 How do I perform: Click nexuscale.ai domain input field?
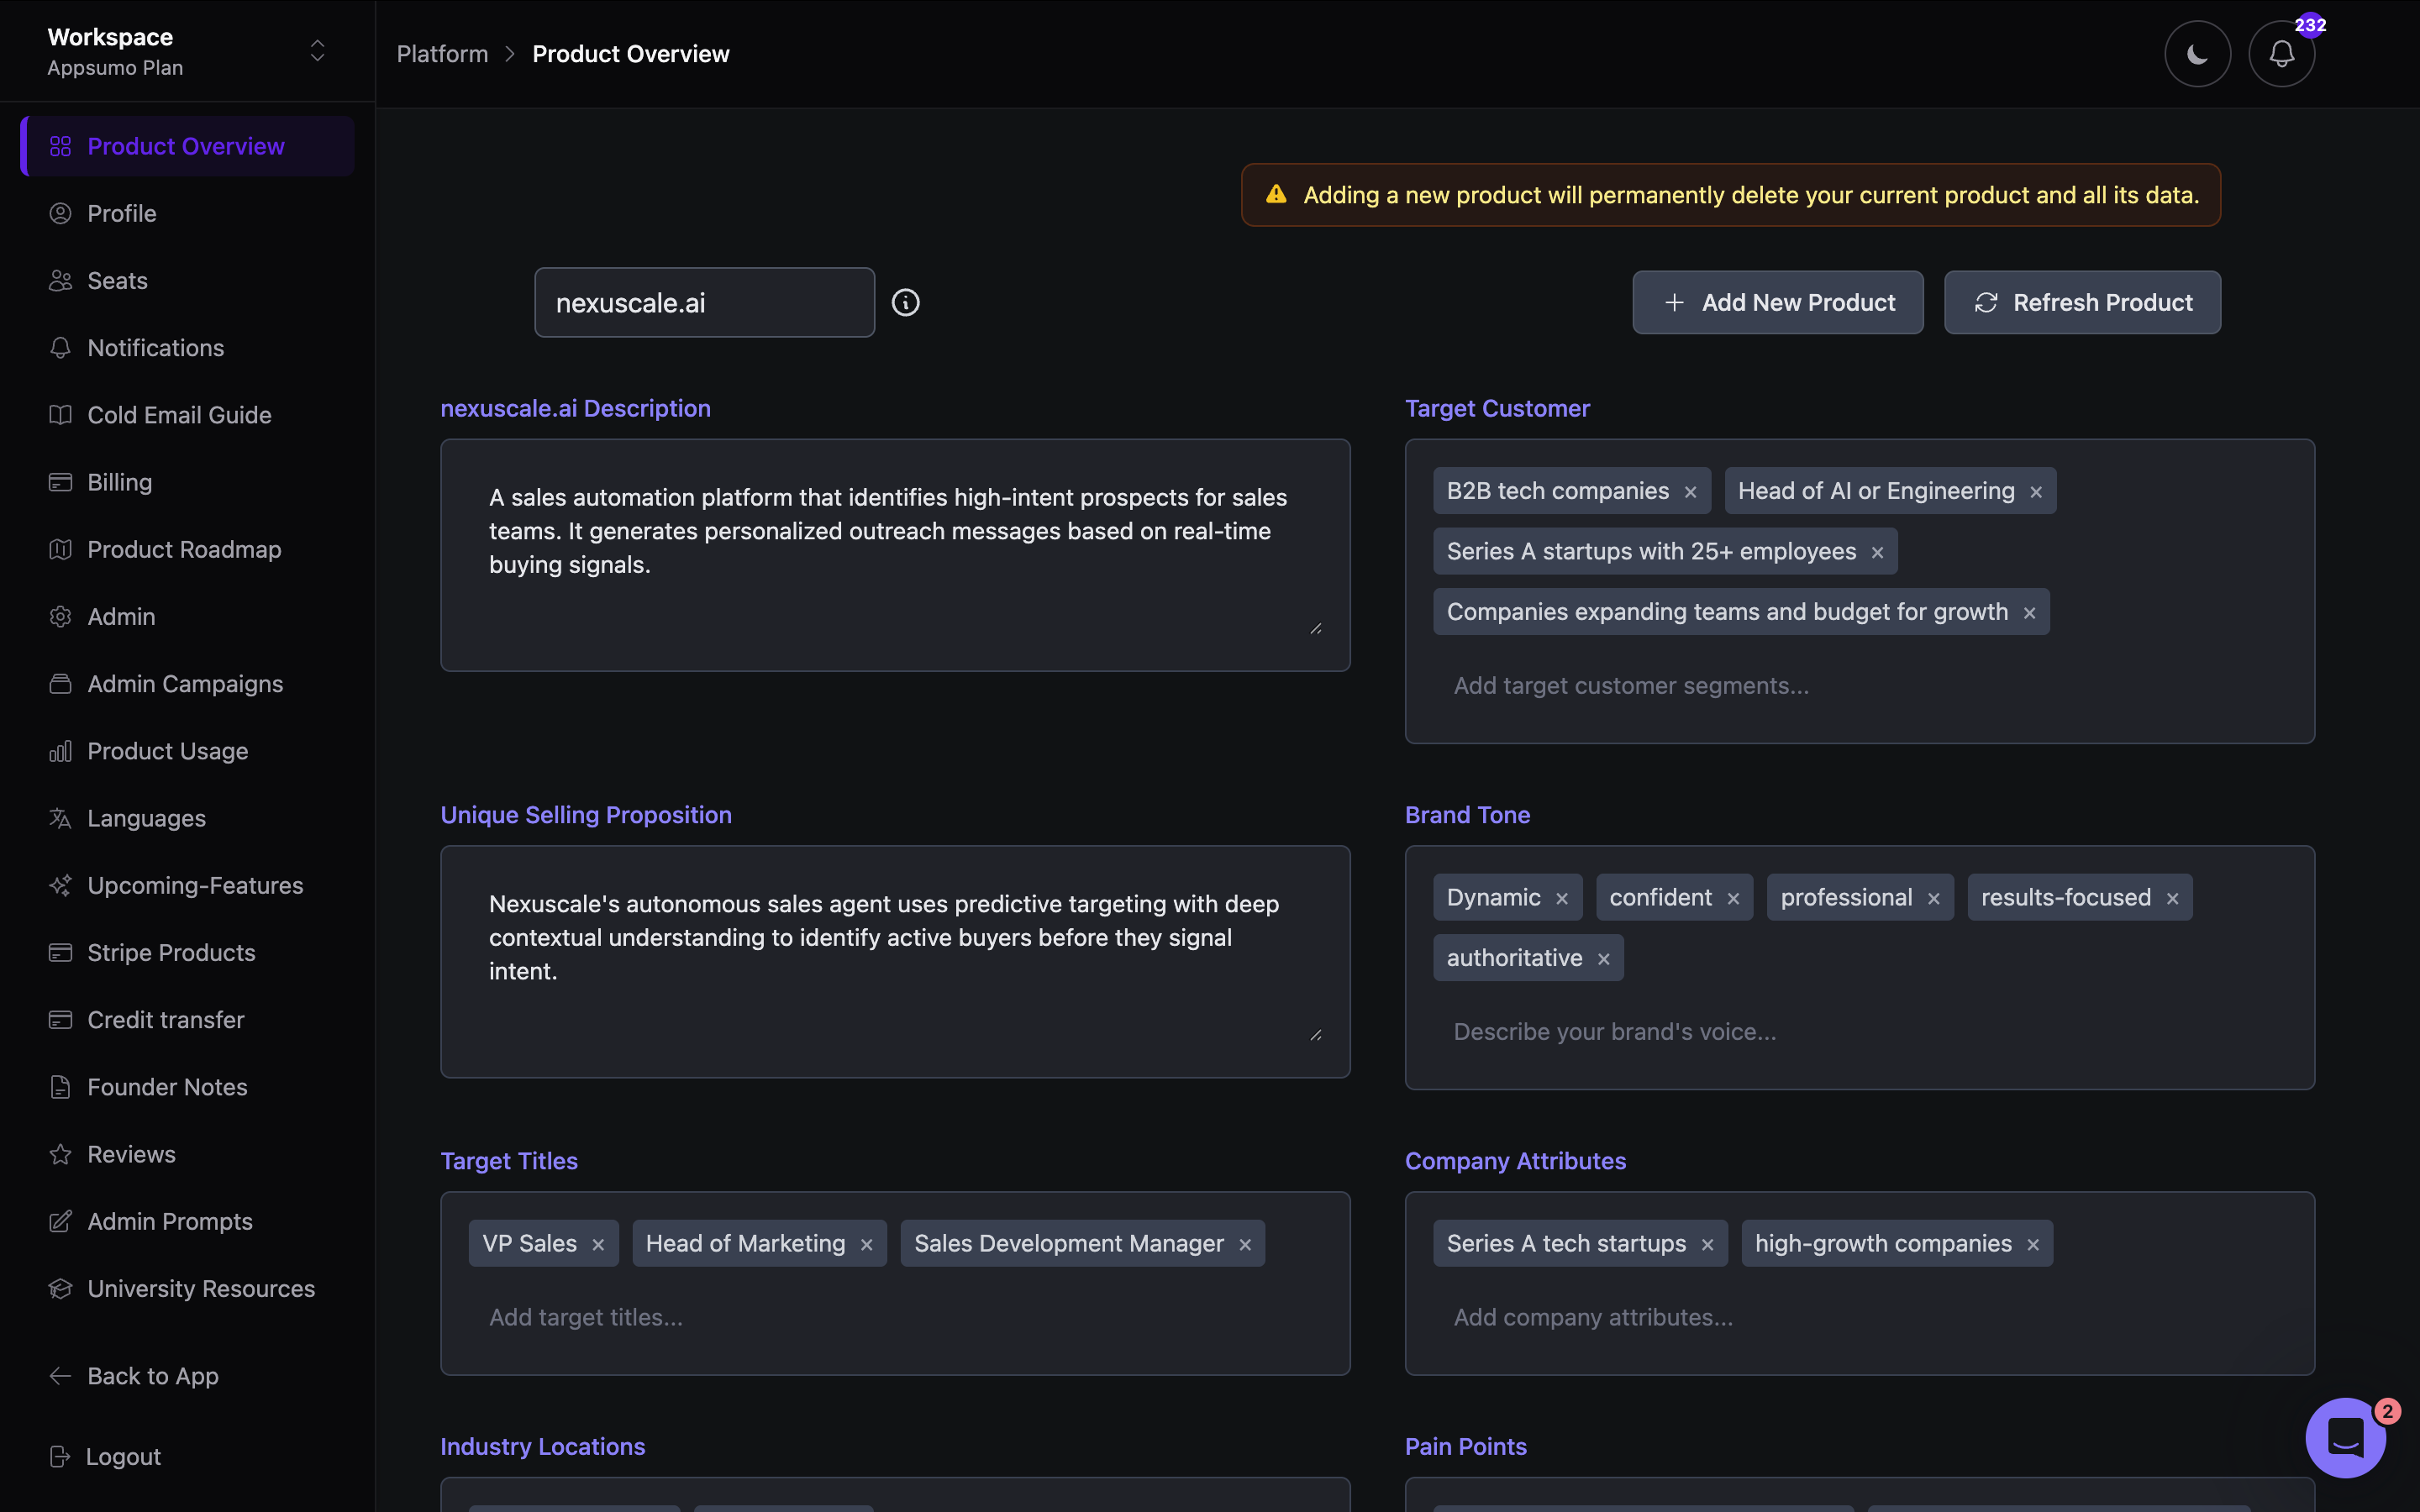[704, 302]
